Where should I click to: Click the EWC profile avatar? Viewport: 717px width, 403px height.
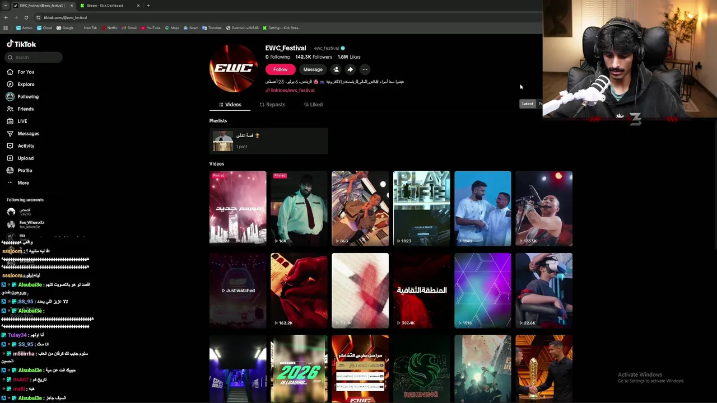[234, 68]
